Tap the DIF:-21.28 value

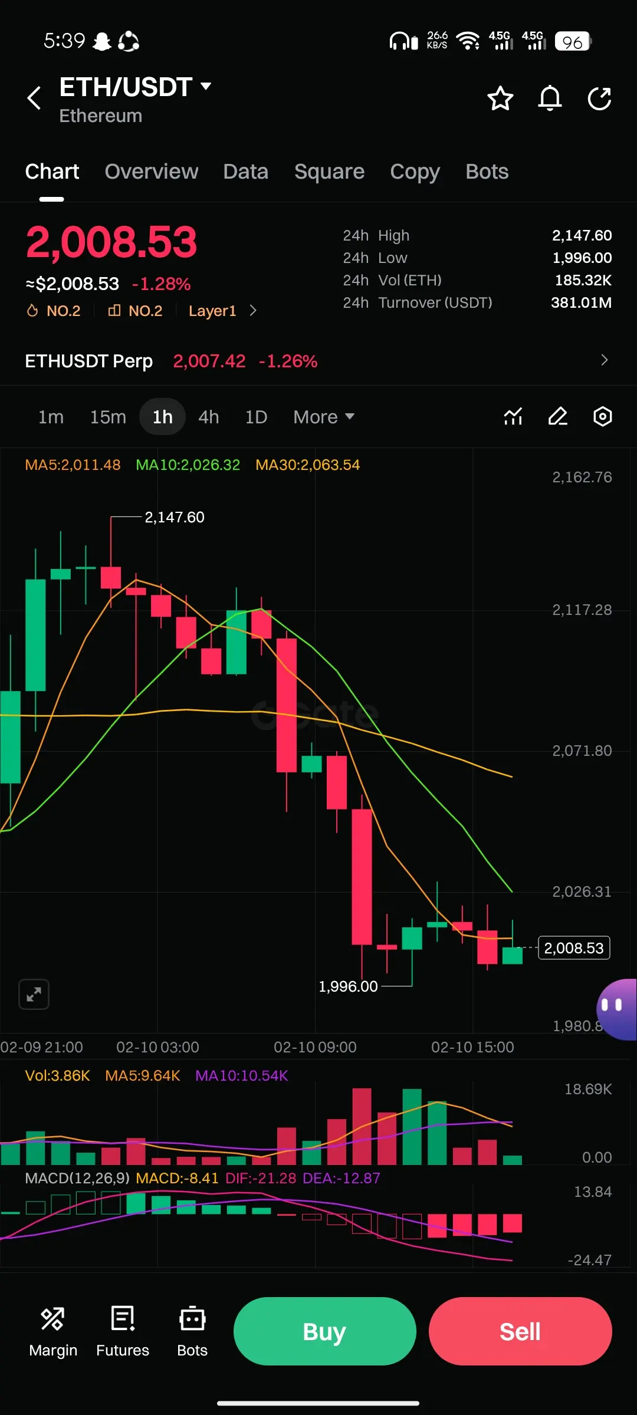point(261,1178)
